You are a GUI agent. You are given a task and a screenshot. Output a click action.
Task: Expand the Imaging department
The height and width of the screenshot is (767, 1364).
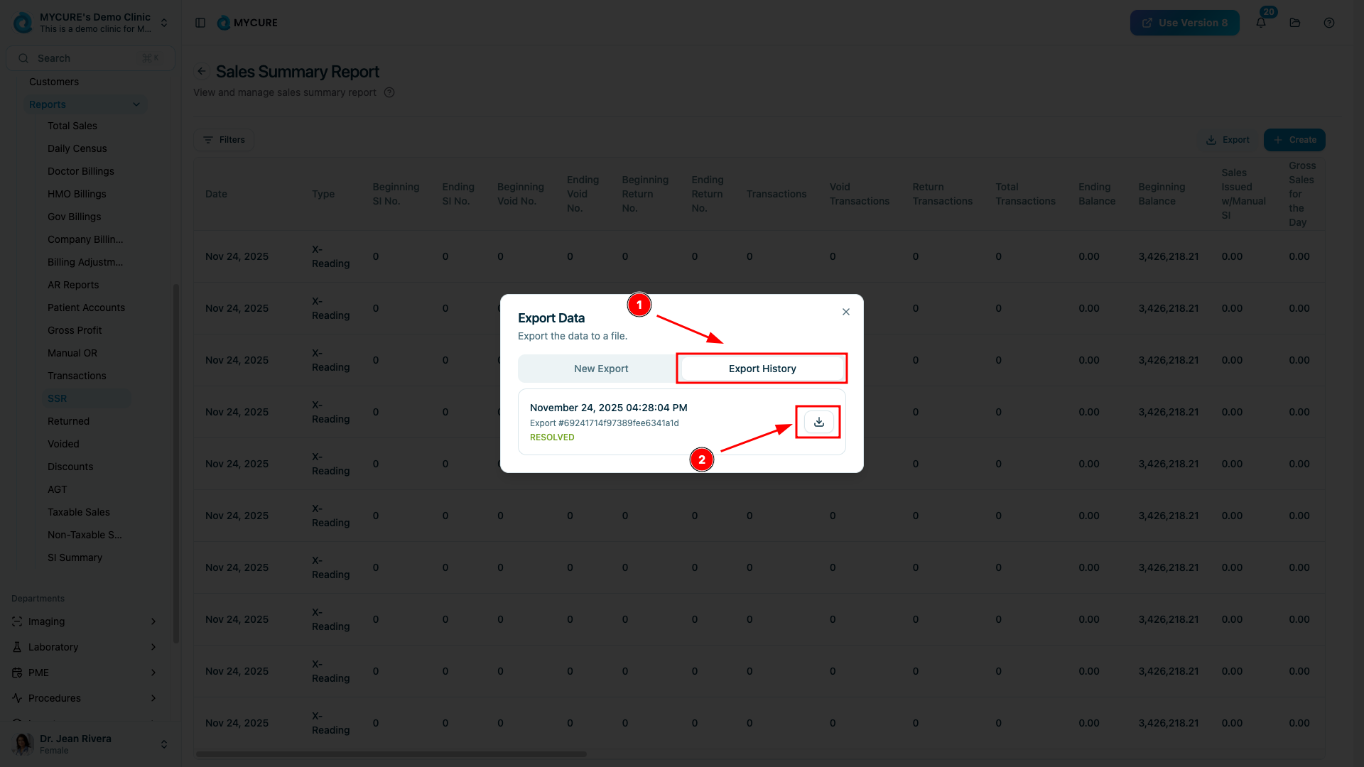(153, 621)
